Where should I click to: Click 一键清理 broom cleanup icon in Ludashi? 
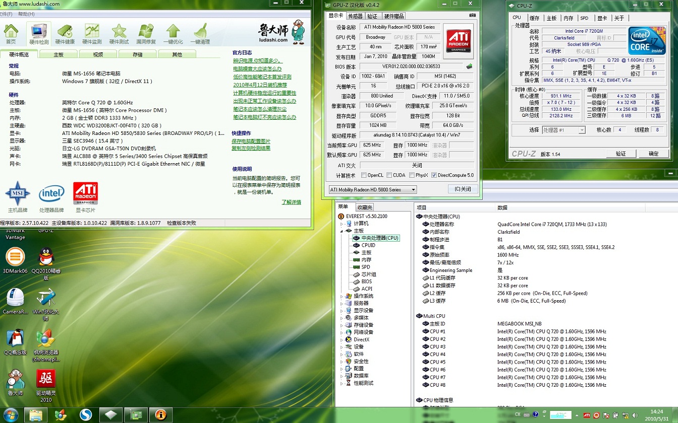pyautogui.click(x=200, y=34)
